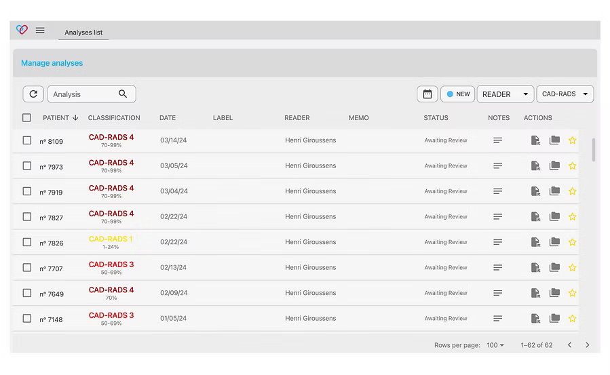The height and width of the screenshot is (375, 610).
Task: Click the search magnifier icon
Action: 123,94
